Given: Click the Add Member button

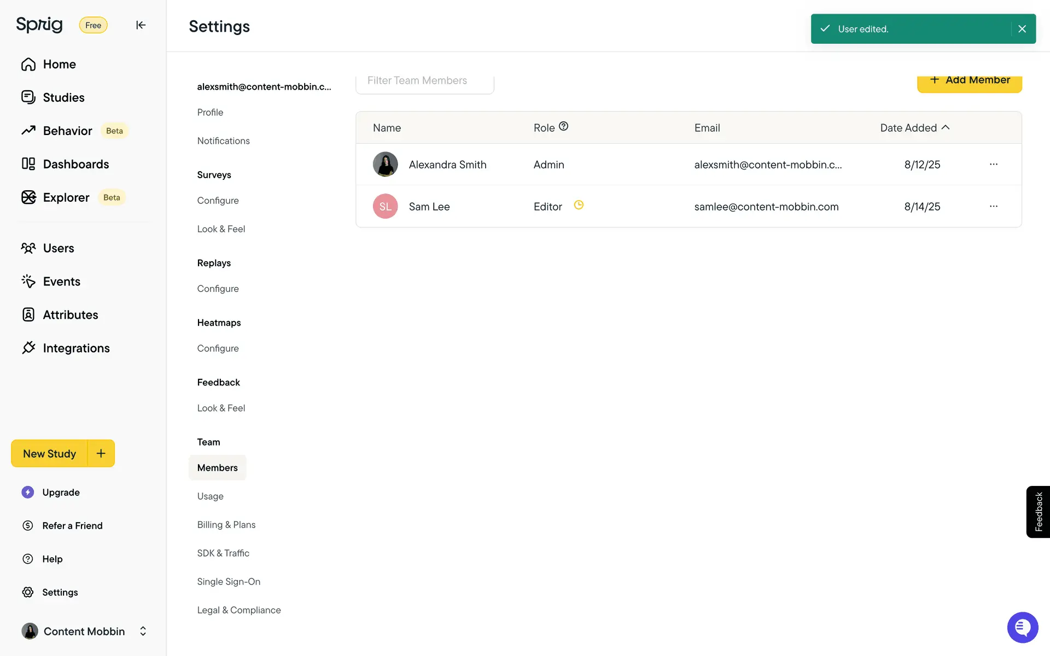Looking at the screenshot, I should tap(969, 81).
